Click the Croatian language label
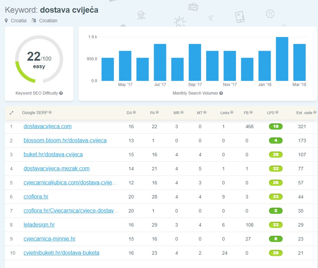This screenshot has height=268, width=318. [48, 21]
